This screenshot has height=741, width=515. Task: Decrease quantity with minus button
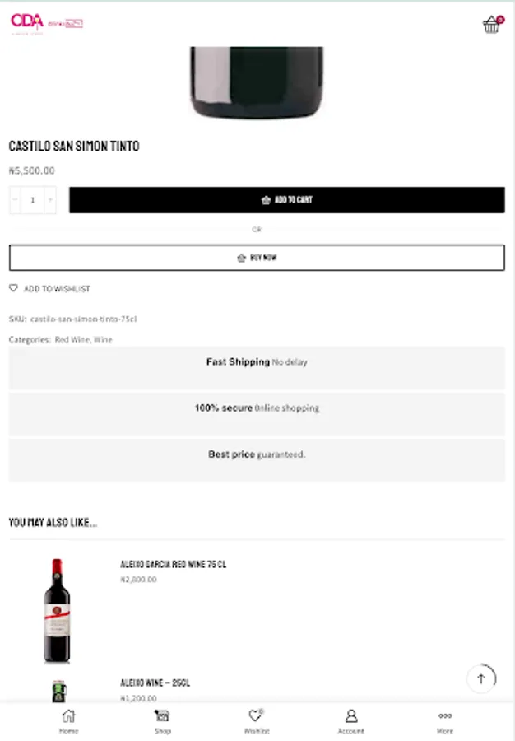tap(15, 200)
